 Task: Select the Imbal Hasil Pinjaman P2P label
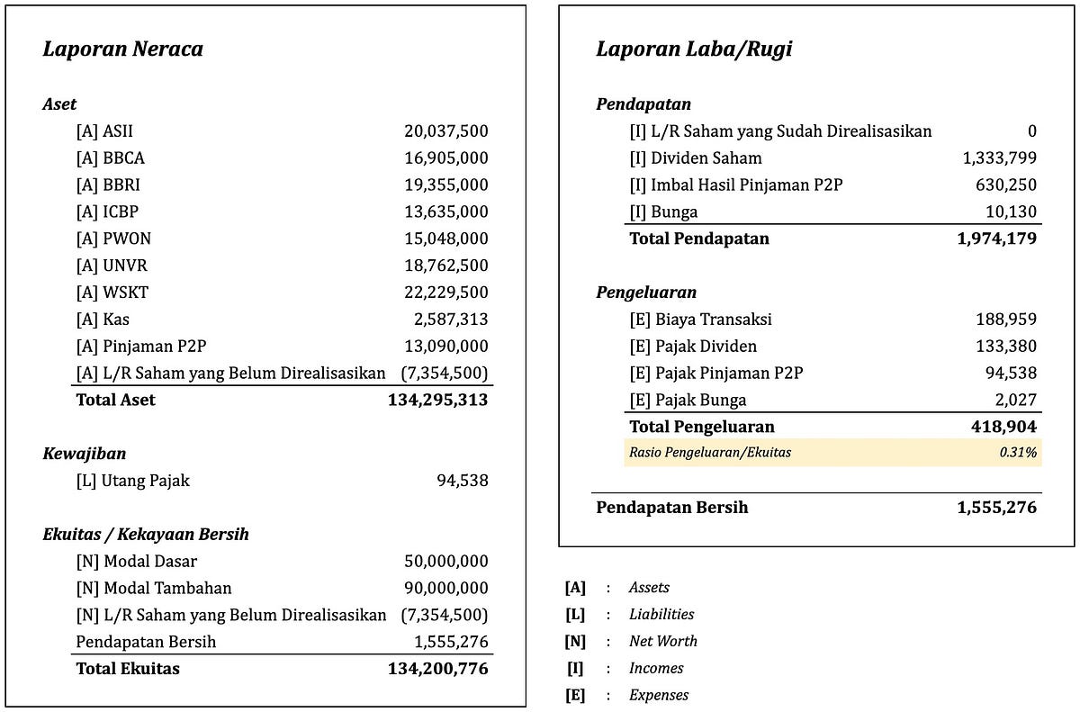coord(736,185)
